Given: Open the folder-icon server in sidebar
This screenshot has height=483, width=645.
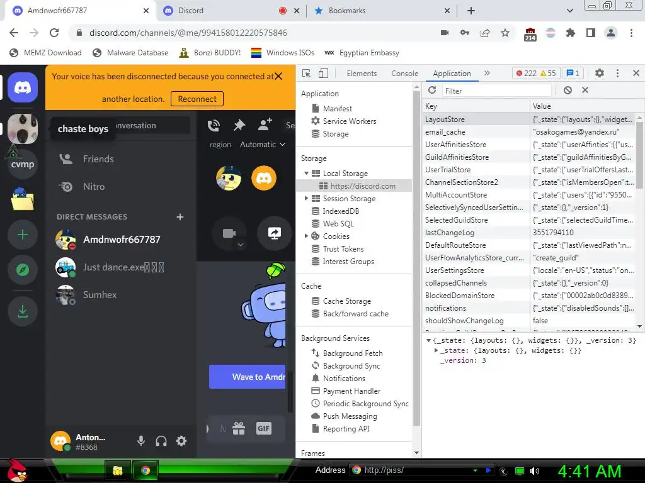Looking at the screenshot, I should (23, 199).
